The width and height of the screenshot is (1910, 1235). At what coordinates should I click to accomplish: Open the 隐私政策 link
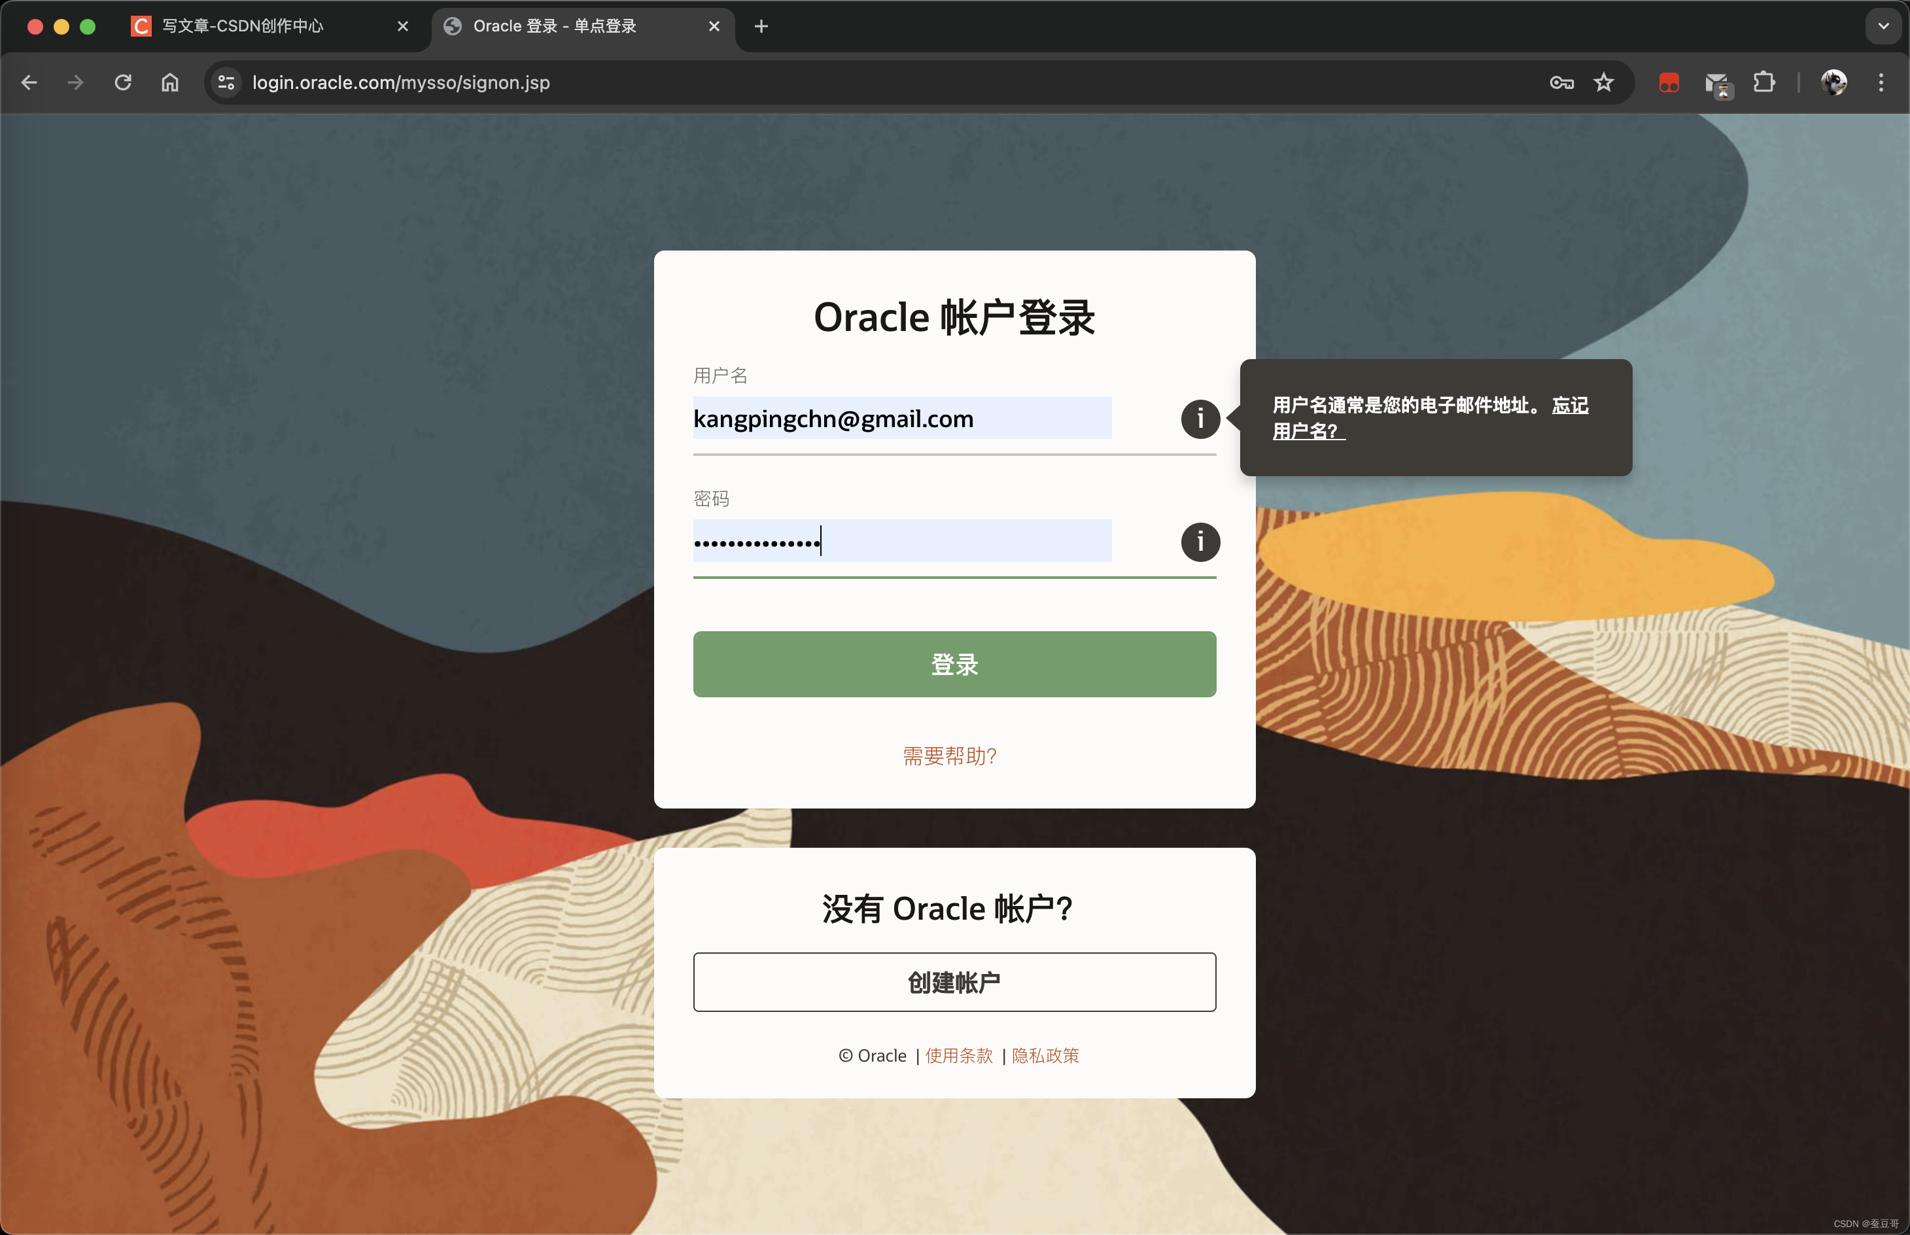pyautogui.click(x=1046, y=1055)
